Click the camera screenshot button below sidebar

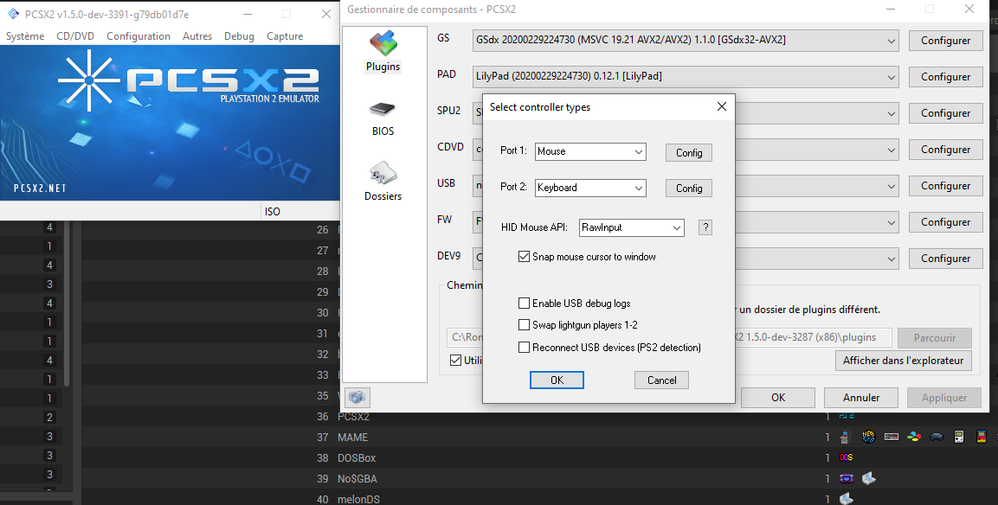tap(357, 398)
